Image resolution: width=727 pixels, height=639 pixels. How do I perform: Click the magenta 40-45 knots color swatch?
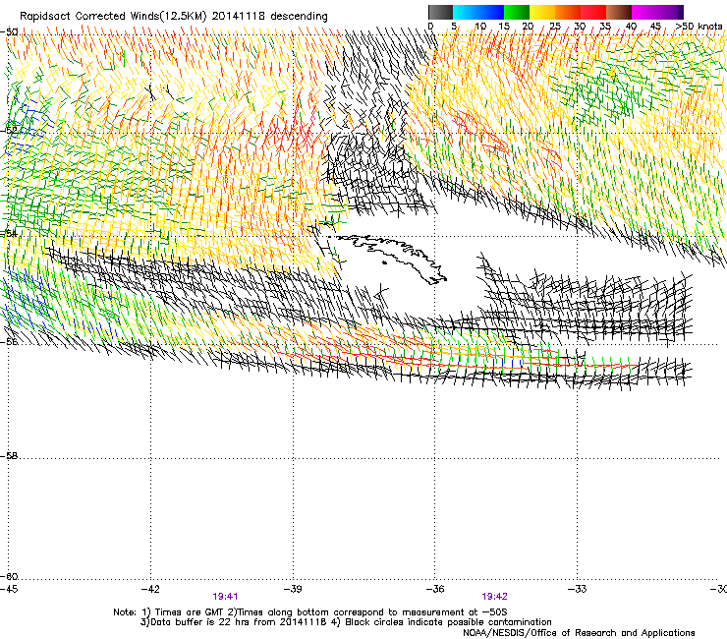[644, 12]
